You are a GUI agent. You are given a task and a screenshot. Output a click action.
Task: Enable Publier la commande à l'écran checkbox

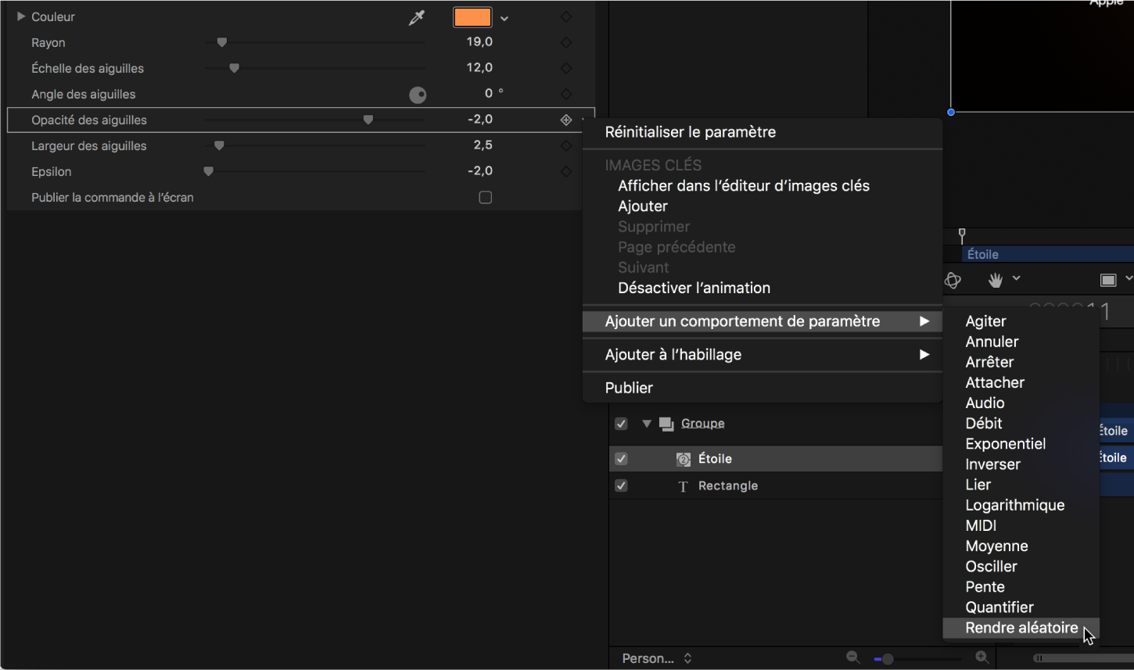pyautogui.click(x=486, y=198)
